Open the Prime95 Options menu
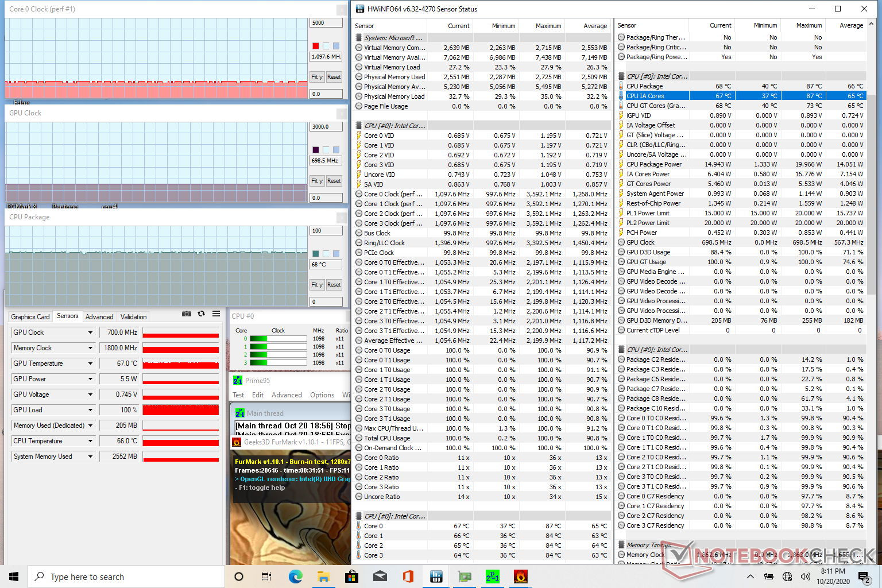Image resolution: width=882 pixels, height=588 pixels. coord(322,395)
